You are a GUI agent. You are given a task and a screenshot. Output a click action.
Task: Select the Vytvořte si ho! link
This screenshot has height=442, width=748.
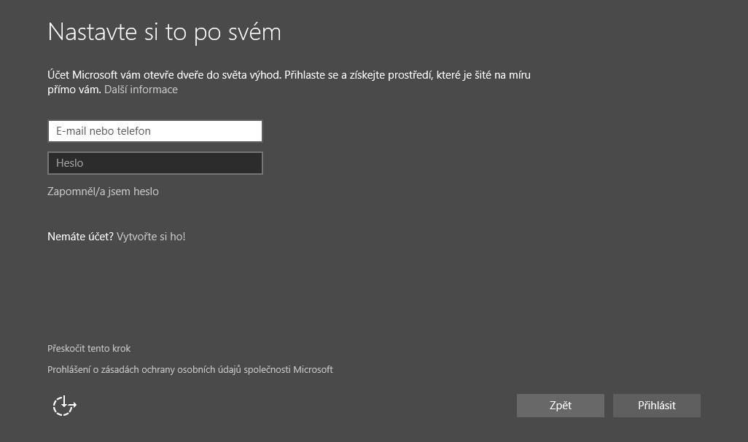[x=151, y=237]
